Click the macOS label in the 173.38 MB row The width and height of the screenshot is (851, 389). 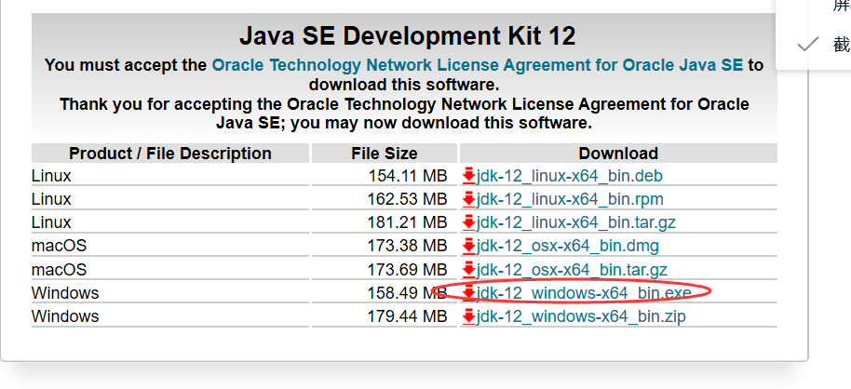(x=60, y=246)
